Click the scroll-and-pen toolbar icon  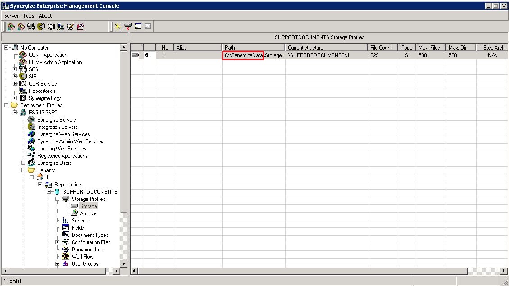pos(70,27)
